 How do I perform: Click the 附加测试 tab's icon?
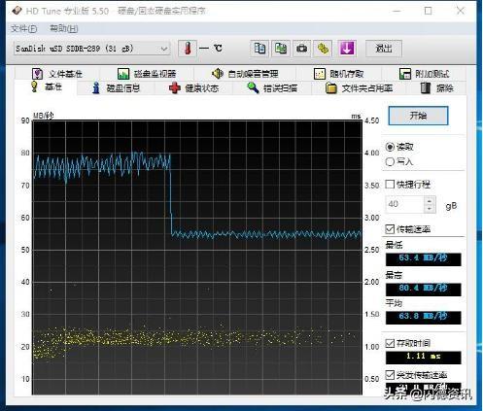click(404, 74)
